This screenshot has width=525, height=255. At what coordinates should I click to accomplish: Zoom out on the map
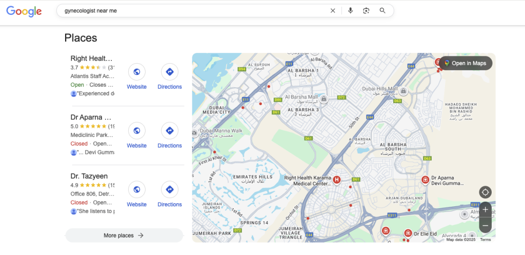click(485, 225)
